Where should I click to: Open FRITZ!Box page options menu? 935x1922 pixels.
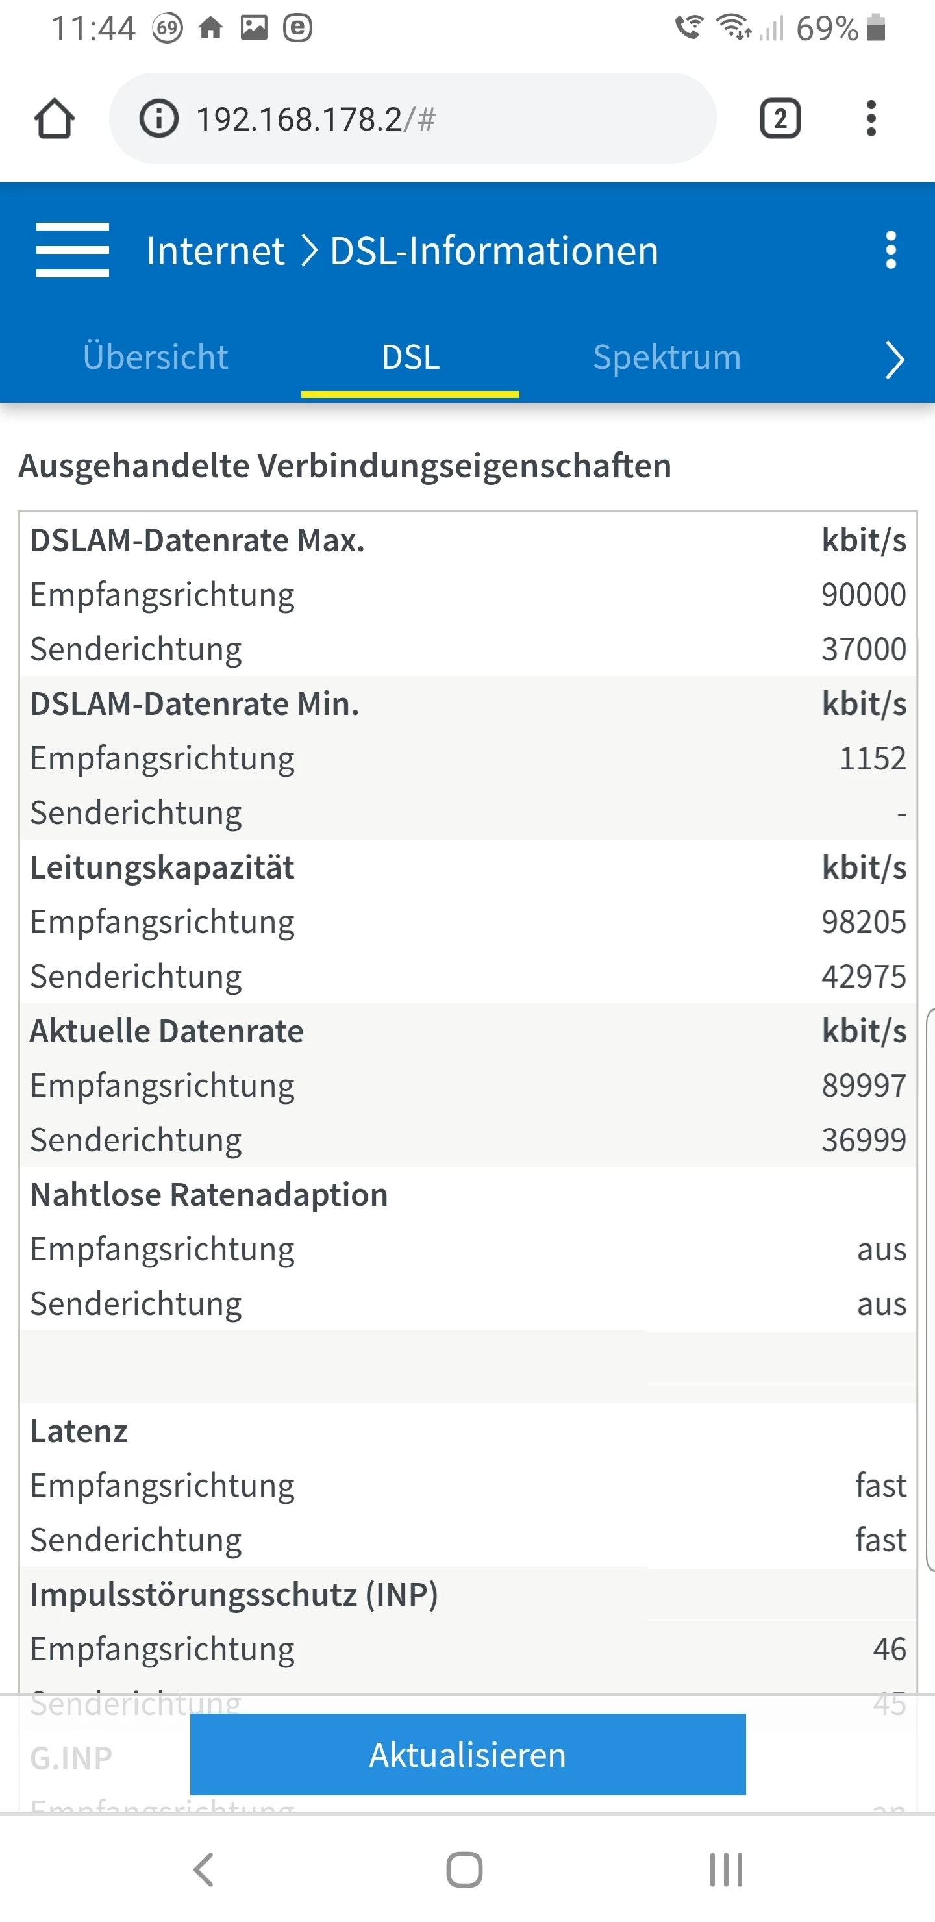point(890,250)
